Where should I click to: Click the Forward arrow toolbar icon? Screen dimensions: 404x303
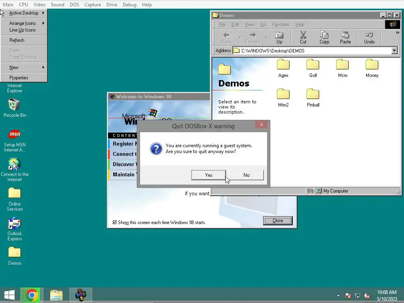(x=253, y=37)
